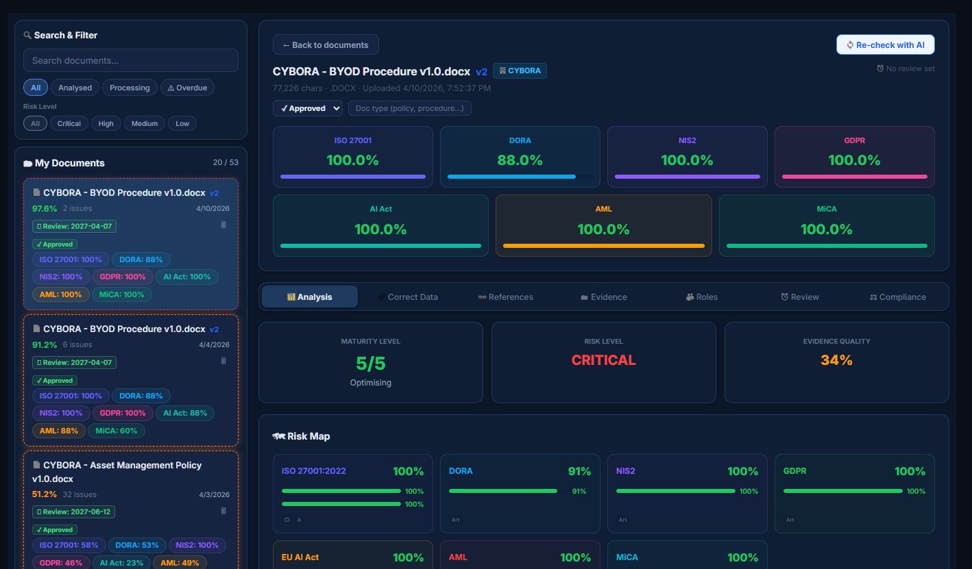Click the ISO 27001:2022 Risk Map card
The image size is (972, 569).
coord(353,494)
